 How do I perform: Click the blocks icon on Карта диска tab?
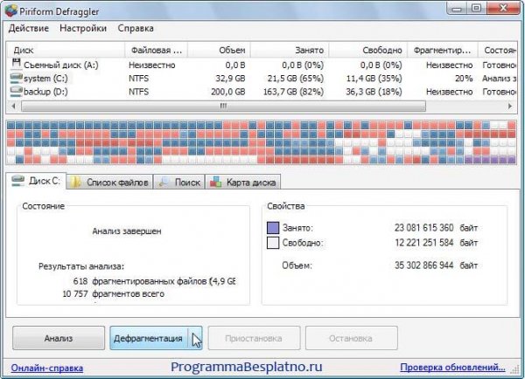tap(215, 182)
